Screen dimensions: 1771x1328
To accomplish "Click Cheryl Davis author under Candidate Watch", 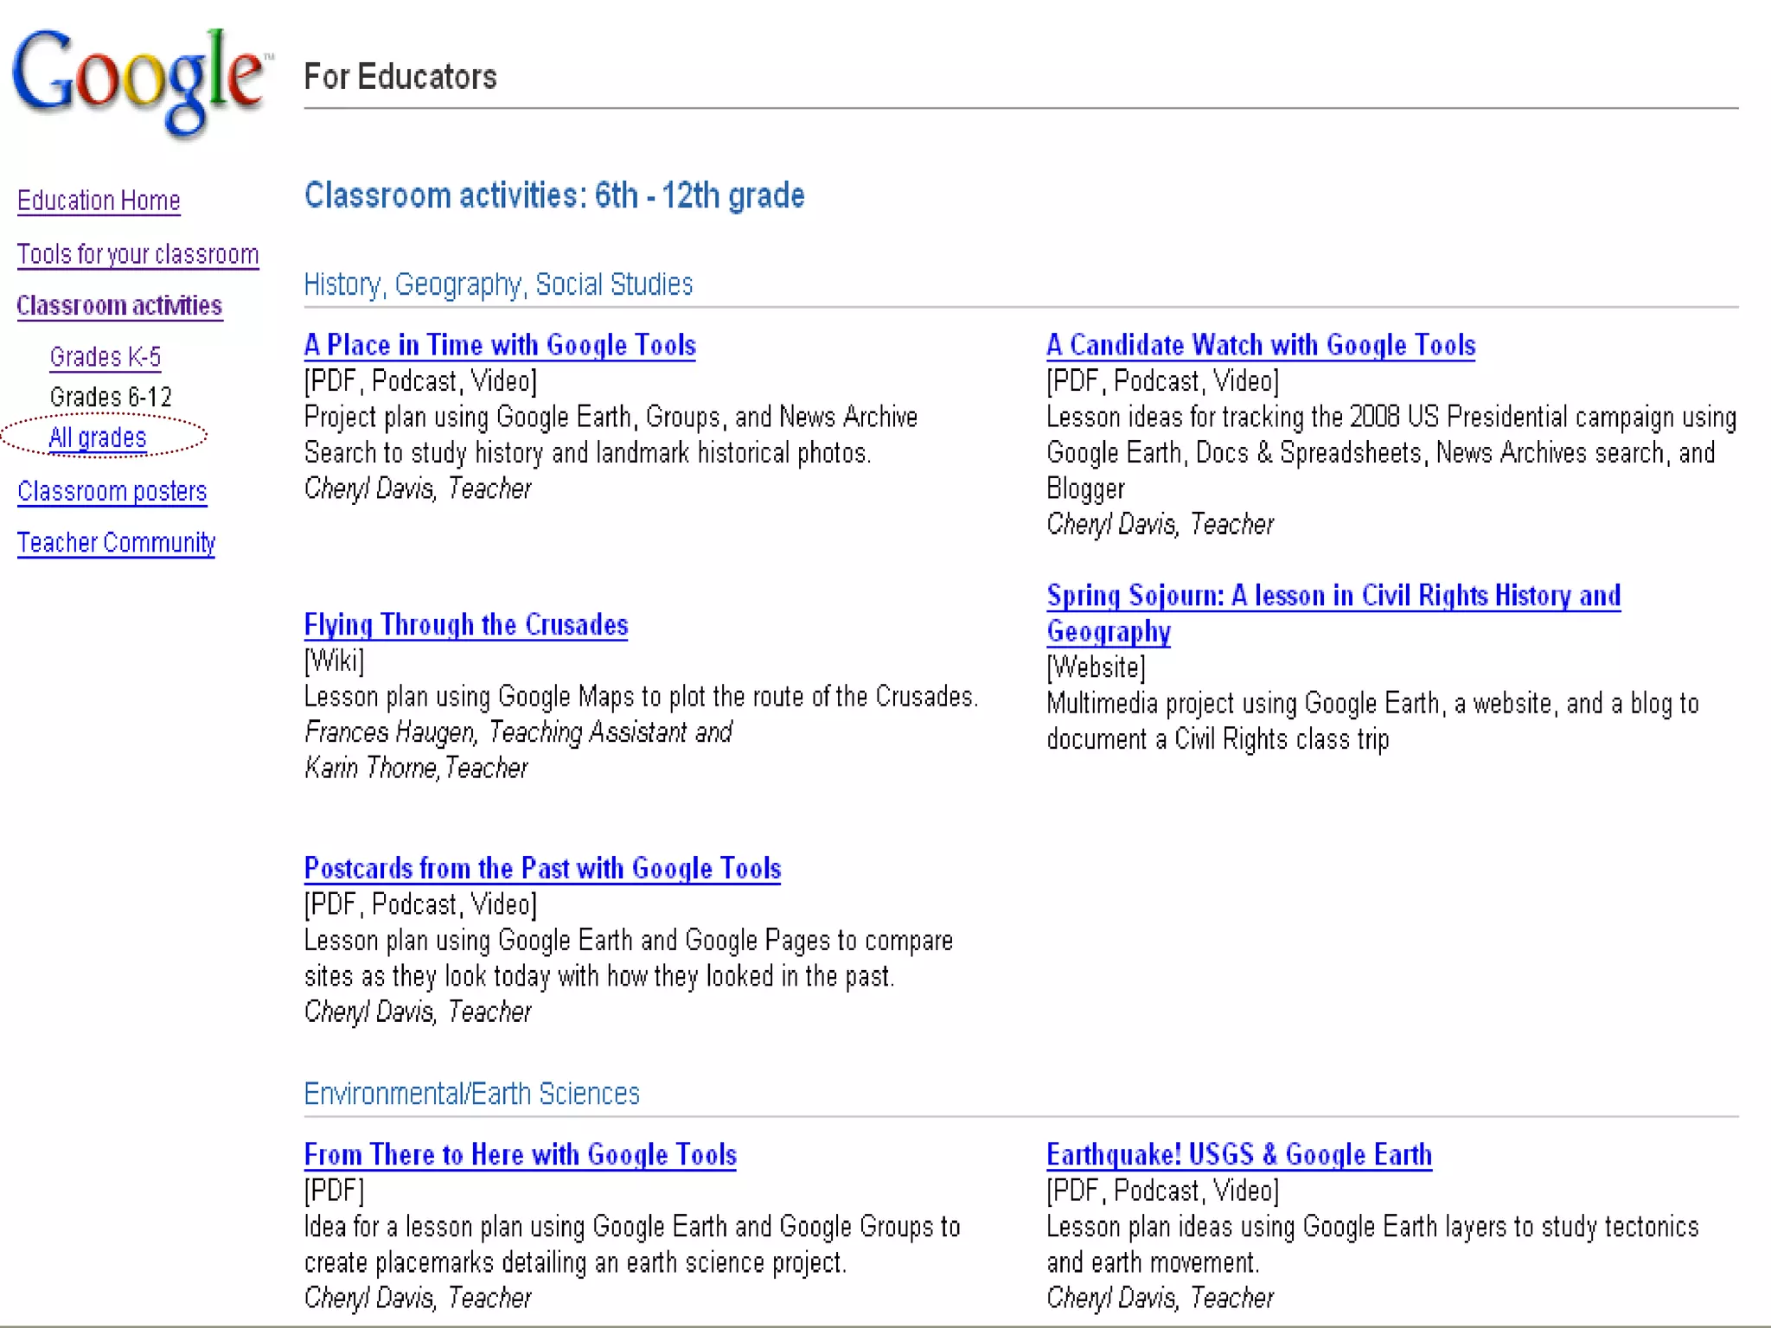I will point(1160,524).
